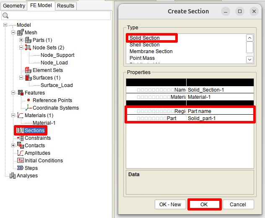Open the Region type value Part name
The height and width of the screenshot is (218, 265).
click(x=220, y=111)
